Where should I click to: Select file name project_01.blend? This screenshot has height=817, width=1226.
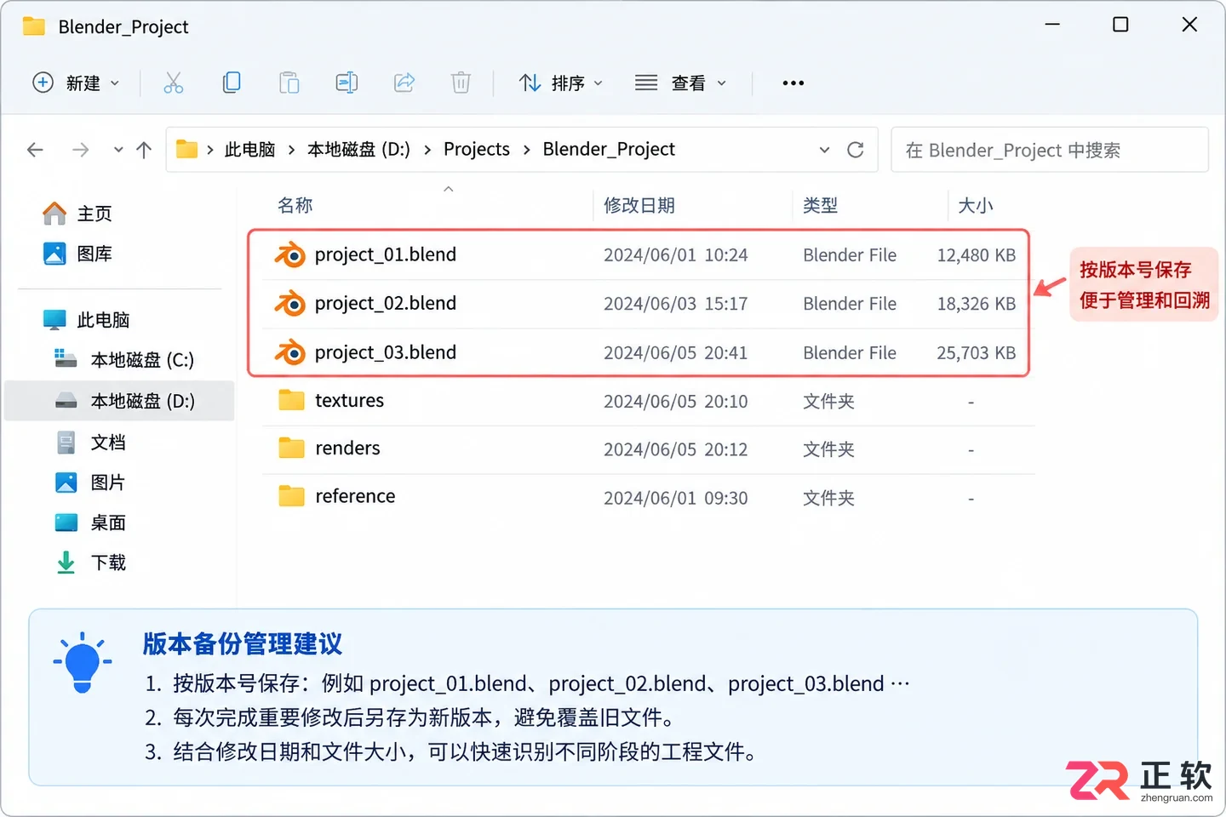tap(386, 254)
